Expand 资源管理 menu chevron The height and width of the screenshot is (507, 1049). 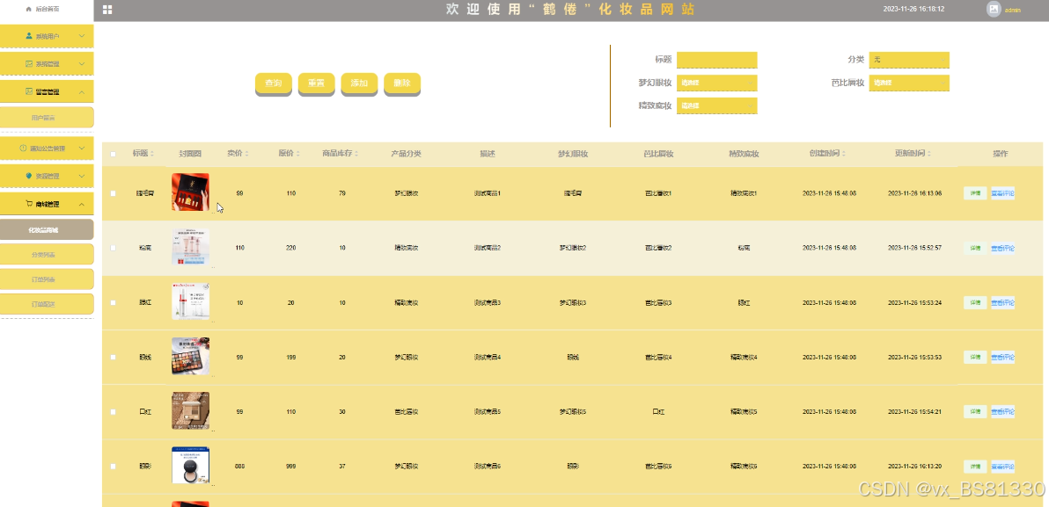82,176
